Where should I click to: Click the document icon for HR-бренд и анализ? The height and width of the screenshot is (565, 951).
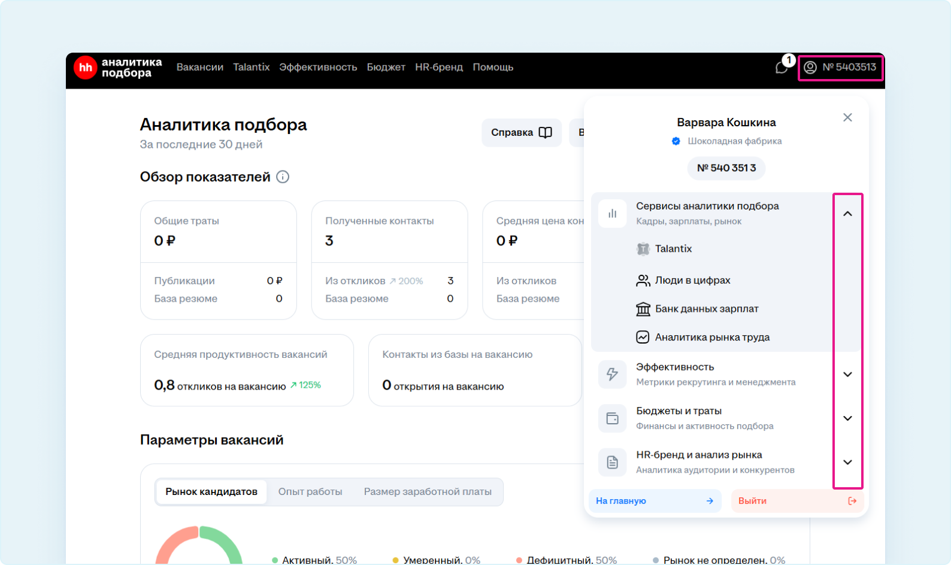[612, 462]
